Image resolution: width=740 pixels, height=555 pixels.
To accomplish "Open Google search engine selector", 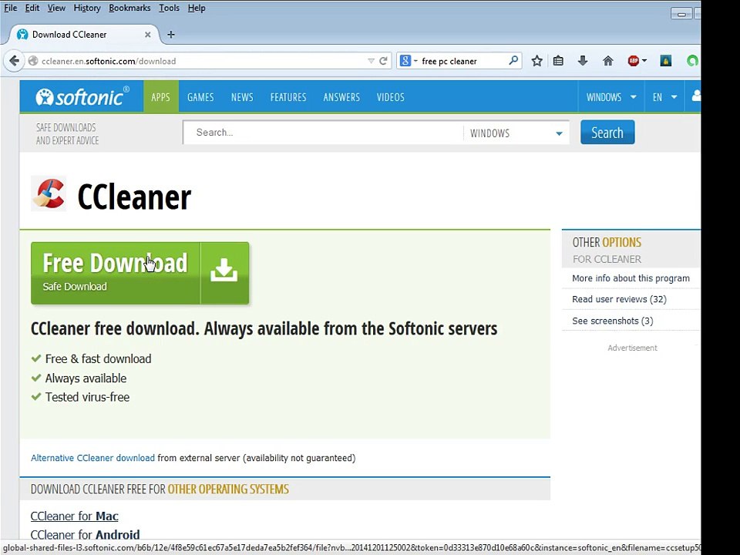I will tap(409, 61).
